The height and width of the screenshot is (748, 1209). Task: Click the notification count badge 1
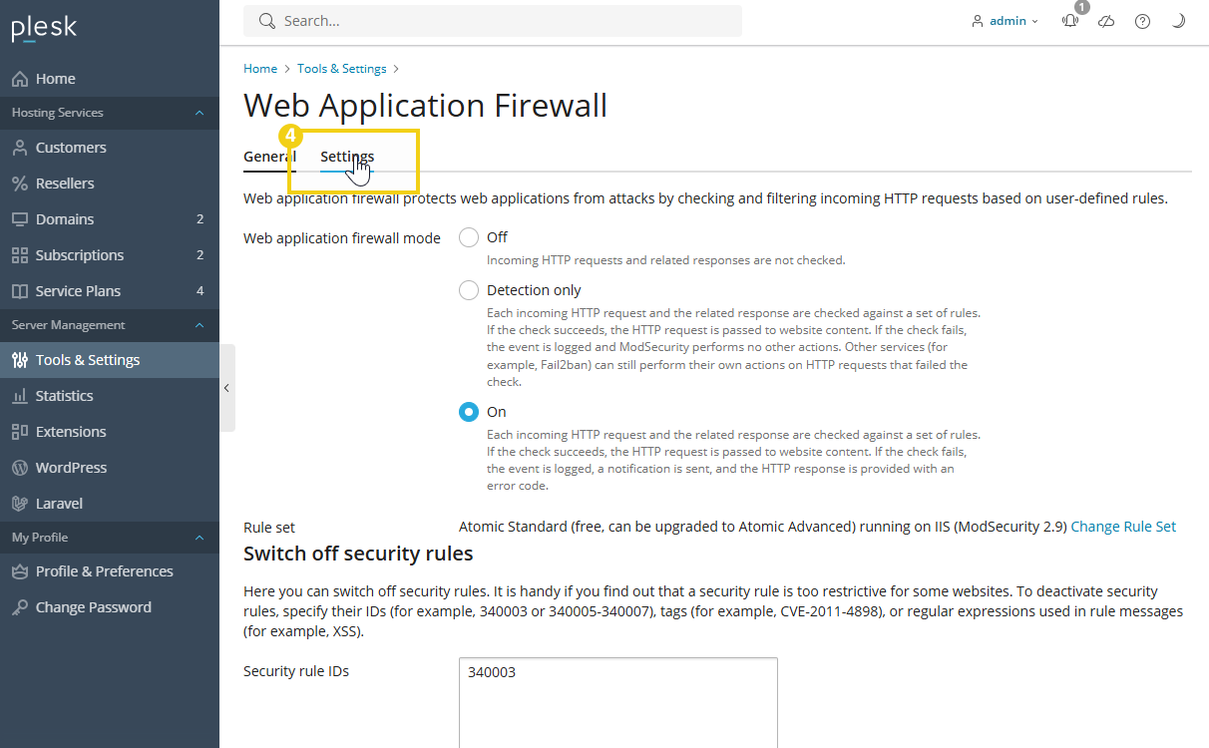click(1082, 7)
